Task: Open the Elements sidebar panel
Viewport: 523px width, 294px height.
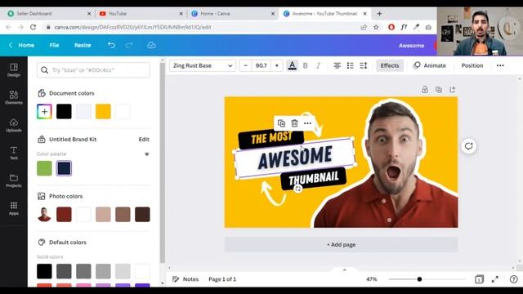Action: tap(14, 97)
